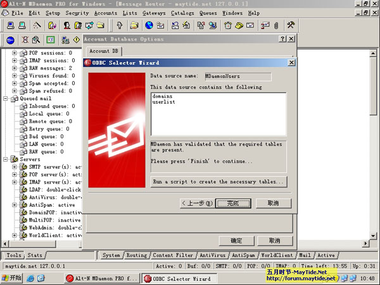Viewport: 380px width, 285px height.
Task: Click the open folders toolbar icon
Action: [134, 25]
